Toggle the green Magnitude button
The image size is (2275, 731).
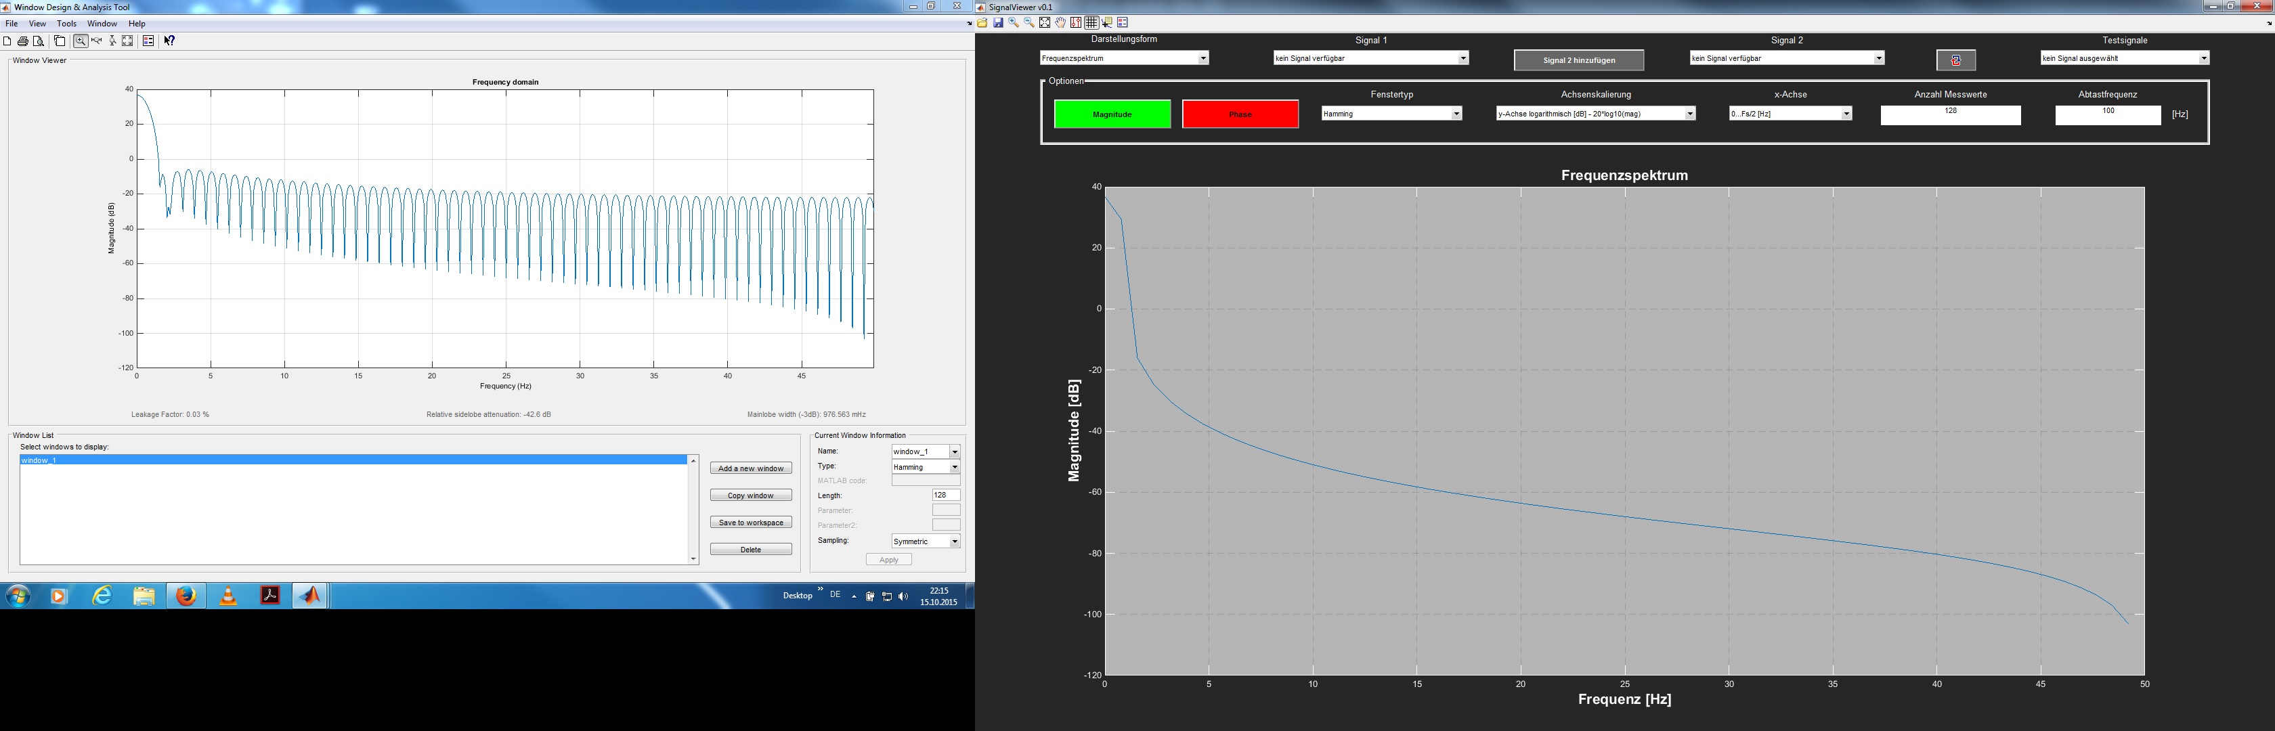[1112, 114]
